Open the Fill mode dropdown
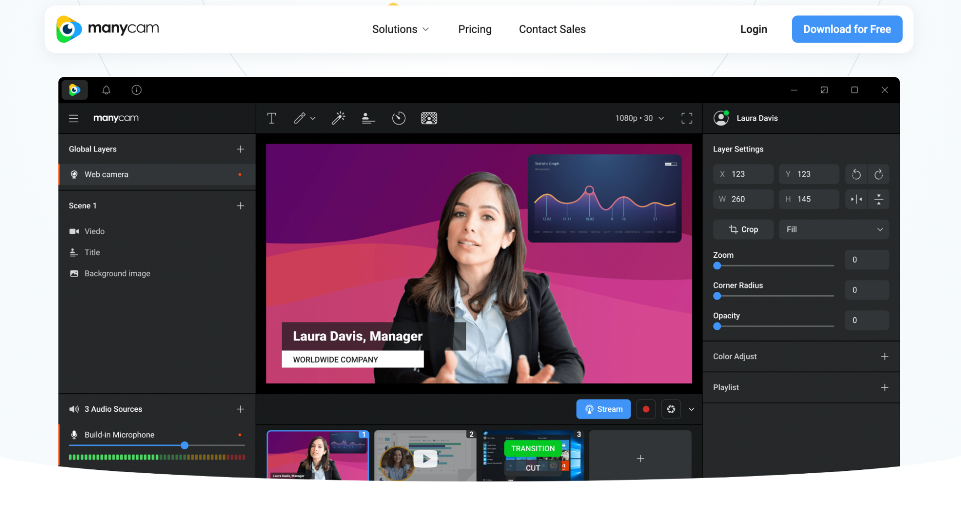Image resolution: width=961 pixels, height=519 pixels. tap(834, 229)
